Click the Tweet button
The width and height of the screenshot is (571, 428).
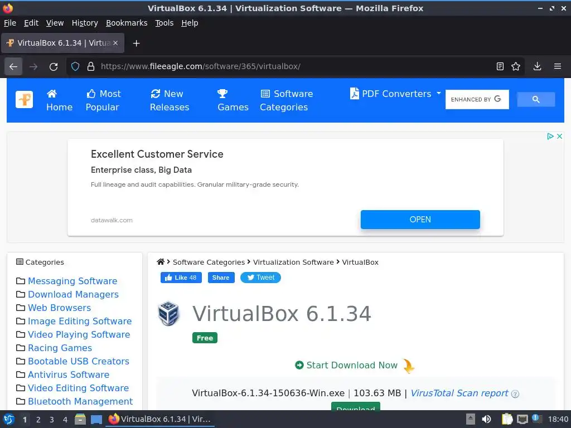point(260,278)
